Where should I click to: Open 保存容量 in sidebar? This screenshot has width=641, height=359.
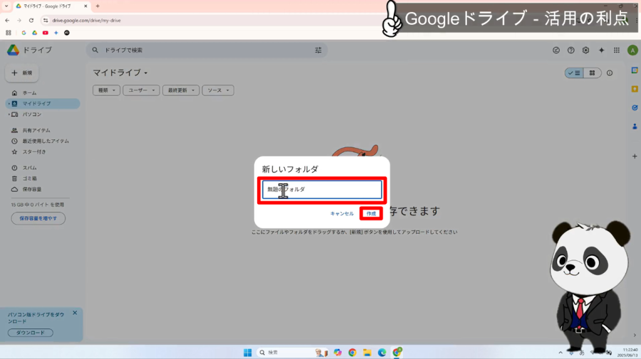pos(43,189)
